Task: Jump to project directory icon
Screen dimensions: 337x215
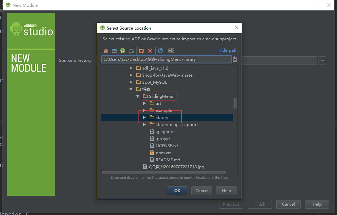Action: click(x=123, y=51)
